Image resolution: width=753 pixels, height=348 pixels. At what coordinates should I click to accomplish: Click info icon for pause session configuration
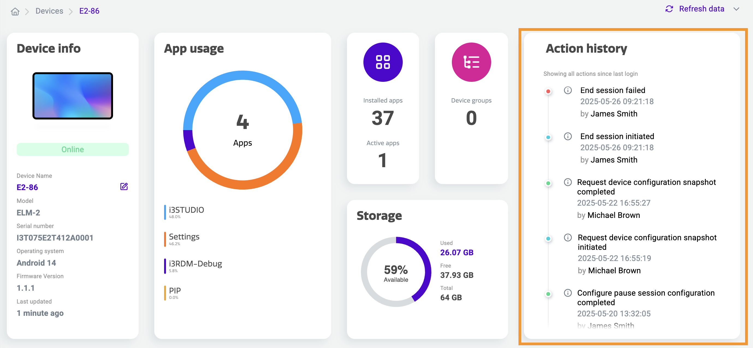(567, 293)
